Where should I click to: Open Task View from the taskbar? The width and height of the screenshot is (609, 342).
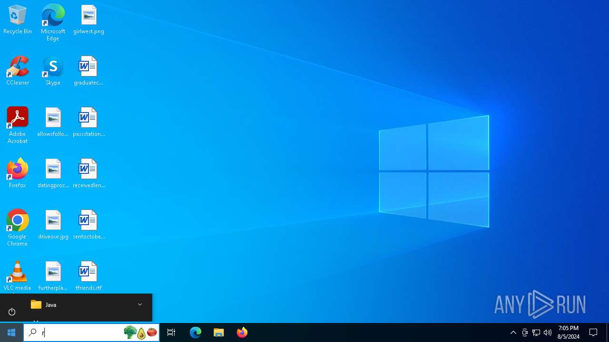pyautogui.click(x=171, y=332)
